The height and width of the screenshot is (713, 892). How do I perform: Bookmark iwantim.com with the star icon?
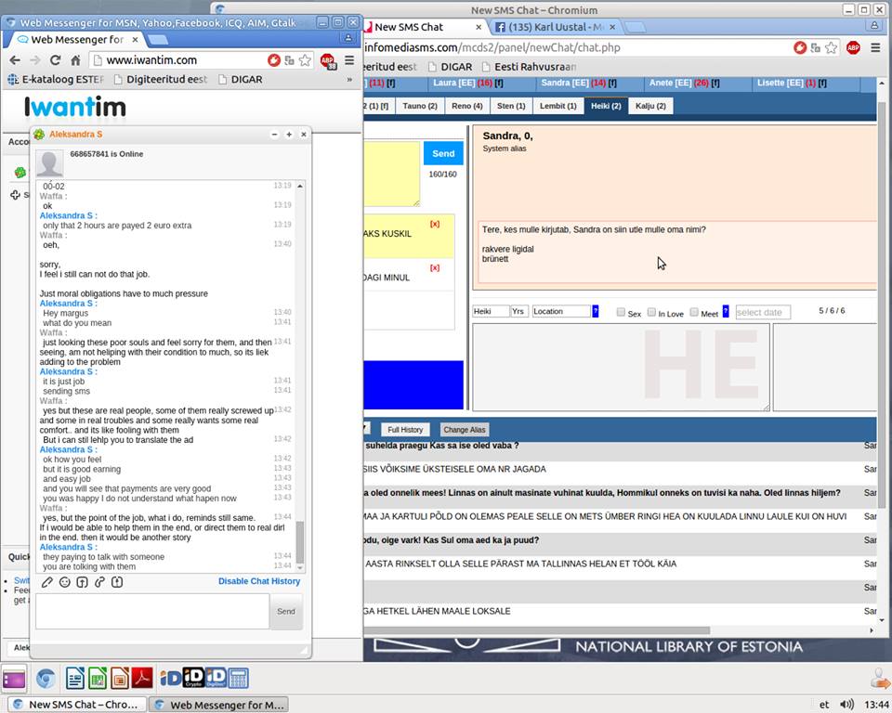coord(305,60)
